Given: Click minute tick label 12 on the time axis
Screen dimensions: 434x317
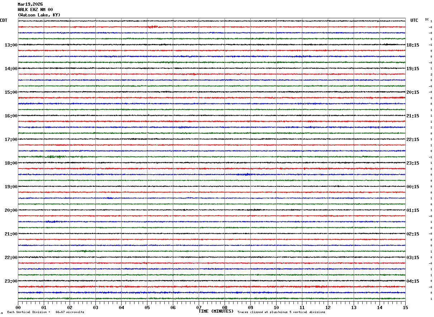Looking at the screenshot, I should point(328,307).
